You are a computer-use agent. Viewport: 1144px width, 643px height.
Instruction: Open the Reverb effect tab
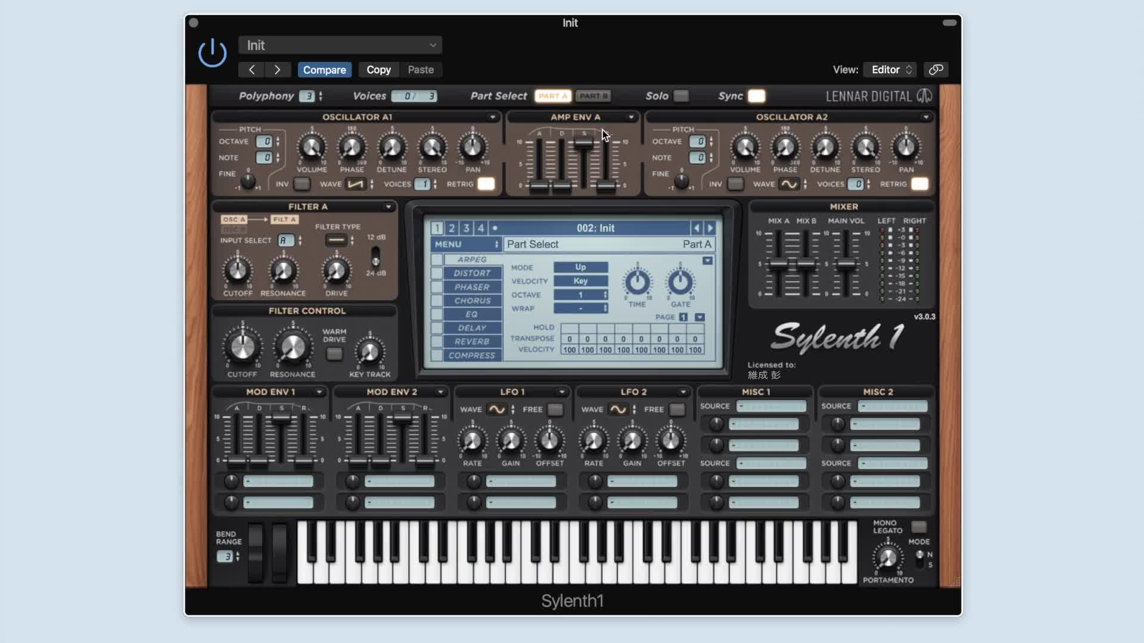[x=472, y=342]
